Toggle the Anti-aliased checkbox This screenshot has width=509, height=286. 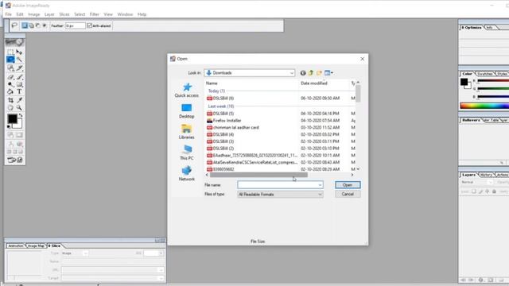coord(90,25)
